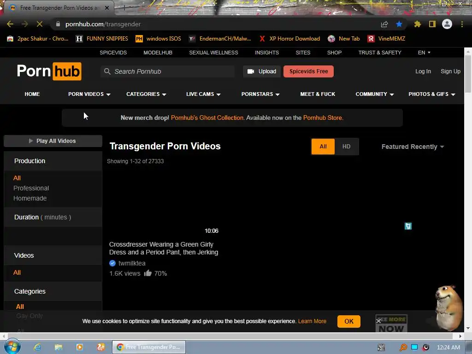Close the SEE MORE NOW ad
The image size is (472, 354).
tap(378, 321)
